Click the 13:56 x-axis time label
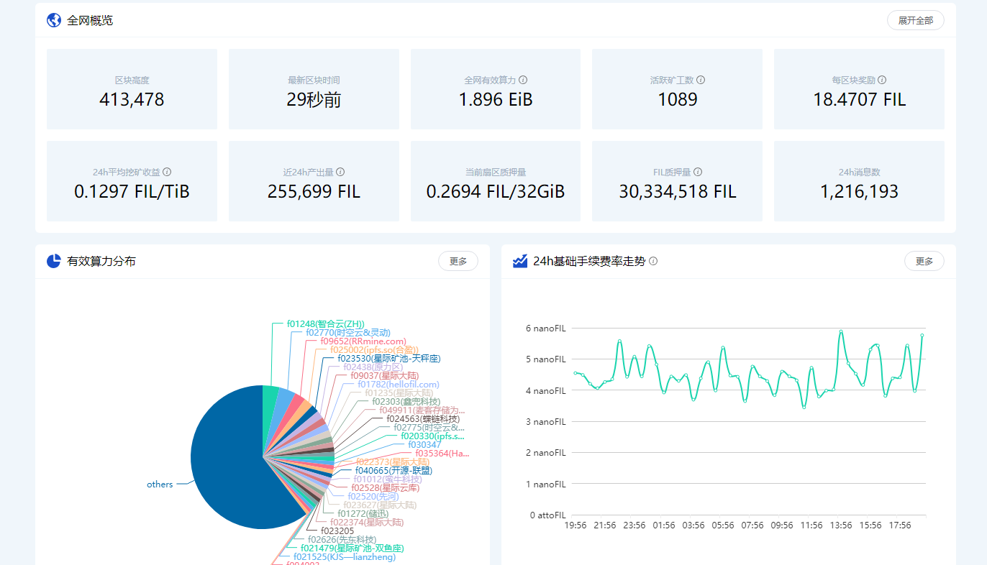This screenshot has height=565, width=987. pos(841,525)
